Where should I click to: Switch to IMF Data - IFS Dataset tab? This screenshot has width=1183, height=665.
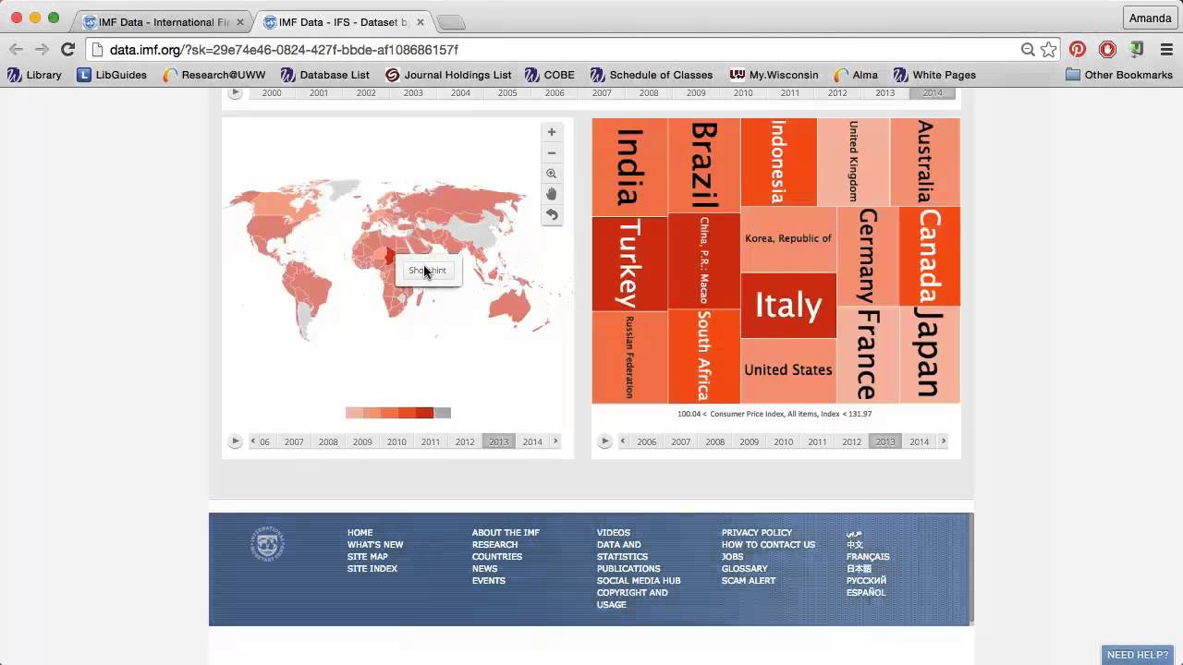343,21
